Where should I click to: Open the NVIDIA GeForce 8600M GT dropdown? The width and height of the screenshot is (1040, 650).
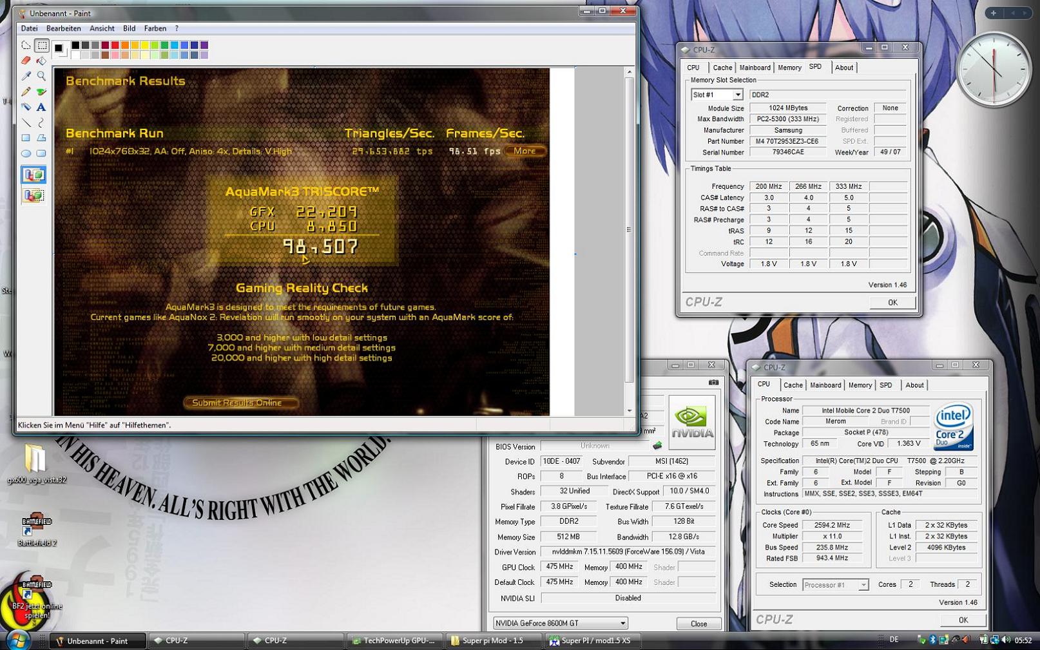(622, 623)
